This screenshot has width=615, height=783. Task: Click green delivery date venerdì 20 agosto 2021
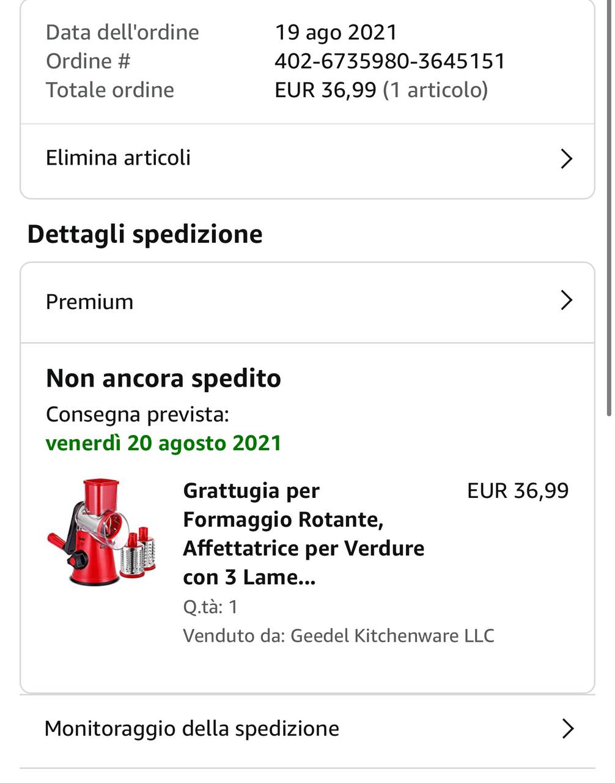tap(163, 443)
